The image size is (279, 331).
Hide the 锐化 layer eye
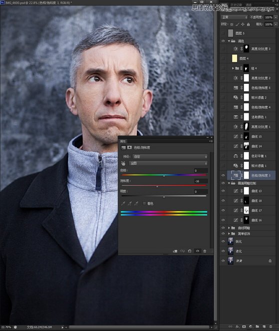click(x=223, y=241)
